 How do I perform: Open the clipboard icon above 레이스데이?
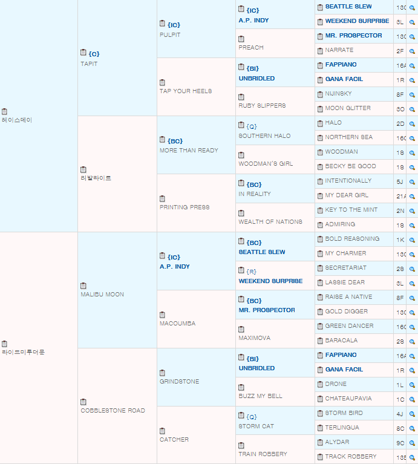click(x=4, y=111)
